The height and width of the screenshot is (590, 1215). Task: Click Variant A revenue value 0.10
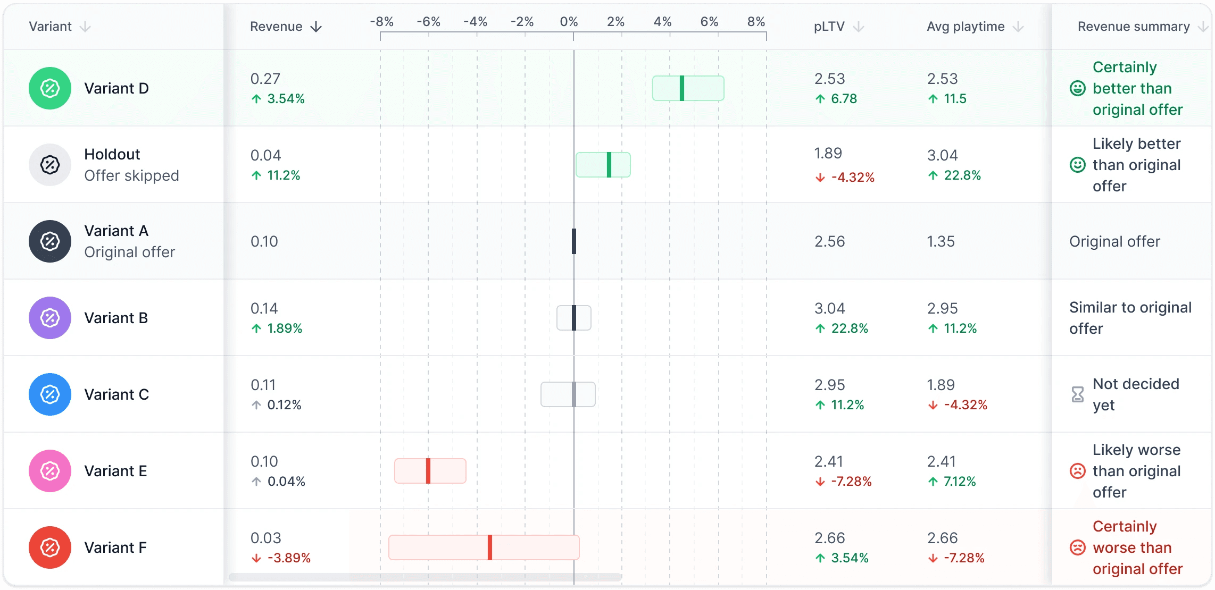264,241
